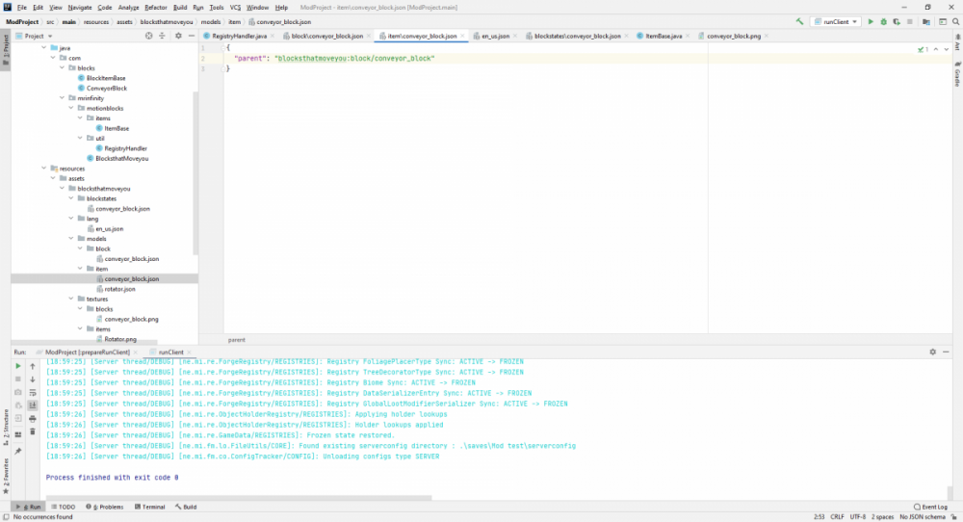This screenshot has width=963, height=522.
Task: Clear console output with trash icon
Action: click(33, 431)
